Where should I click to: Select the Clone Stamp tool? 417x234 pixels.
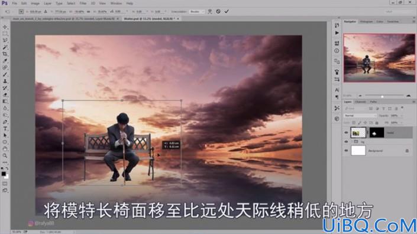click(x=5, y=81)
